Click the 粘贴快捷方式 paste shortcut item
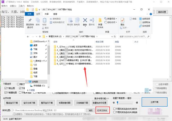 point(57,22)
